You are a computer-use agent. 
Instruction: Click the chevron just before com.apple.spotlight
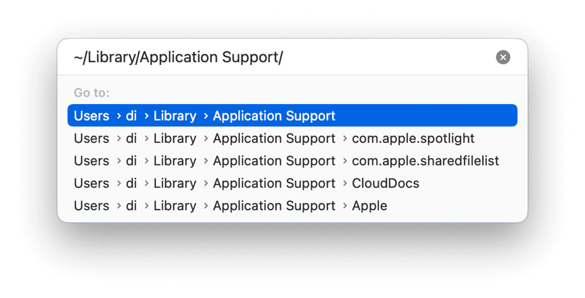tap(345, 139)
